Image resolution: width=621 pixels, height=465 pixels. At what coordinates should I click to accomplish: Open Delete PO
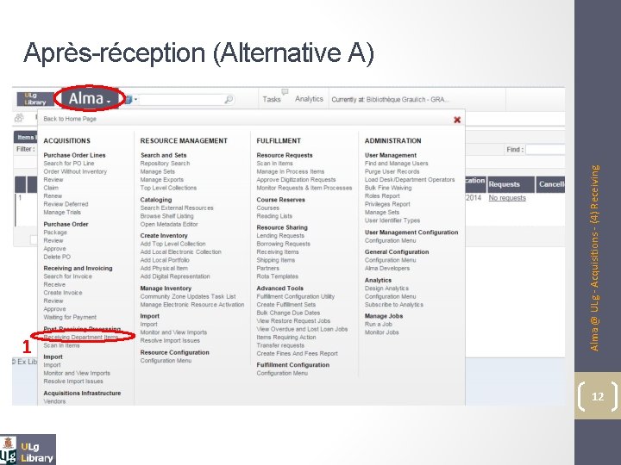(x=57, y=257)
